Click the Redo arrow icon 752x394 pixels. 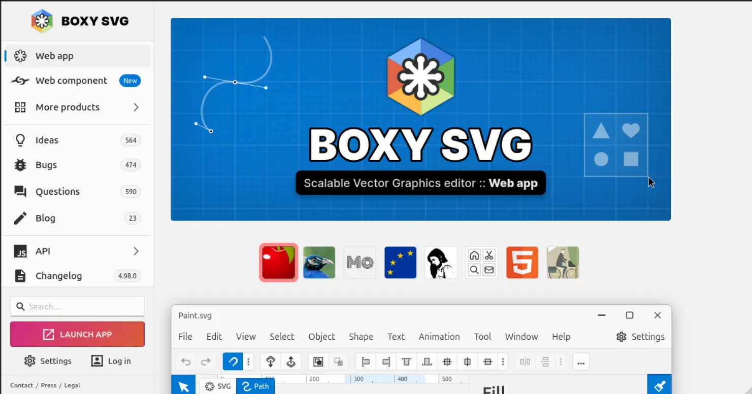point(206,362)
